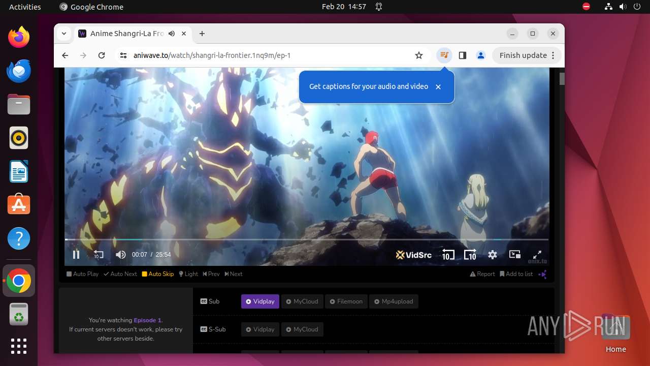Go to Prev episode
The width and height of the screenshot is (650, 366).
pyautogui.click(x=211, y=274)
